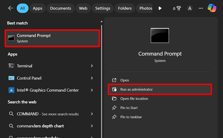
Task: Click the scroll-up arrow of results list
Action: pyautogui.click(x=102, y=21)
